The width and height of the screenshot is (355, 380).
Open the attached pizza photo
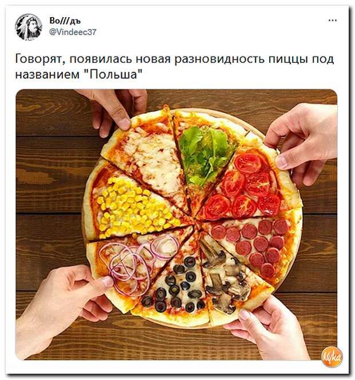[176, 225]
